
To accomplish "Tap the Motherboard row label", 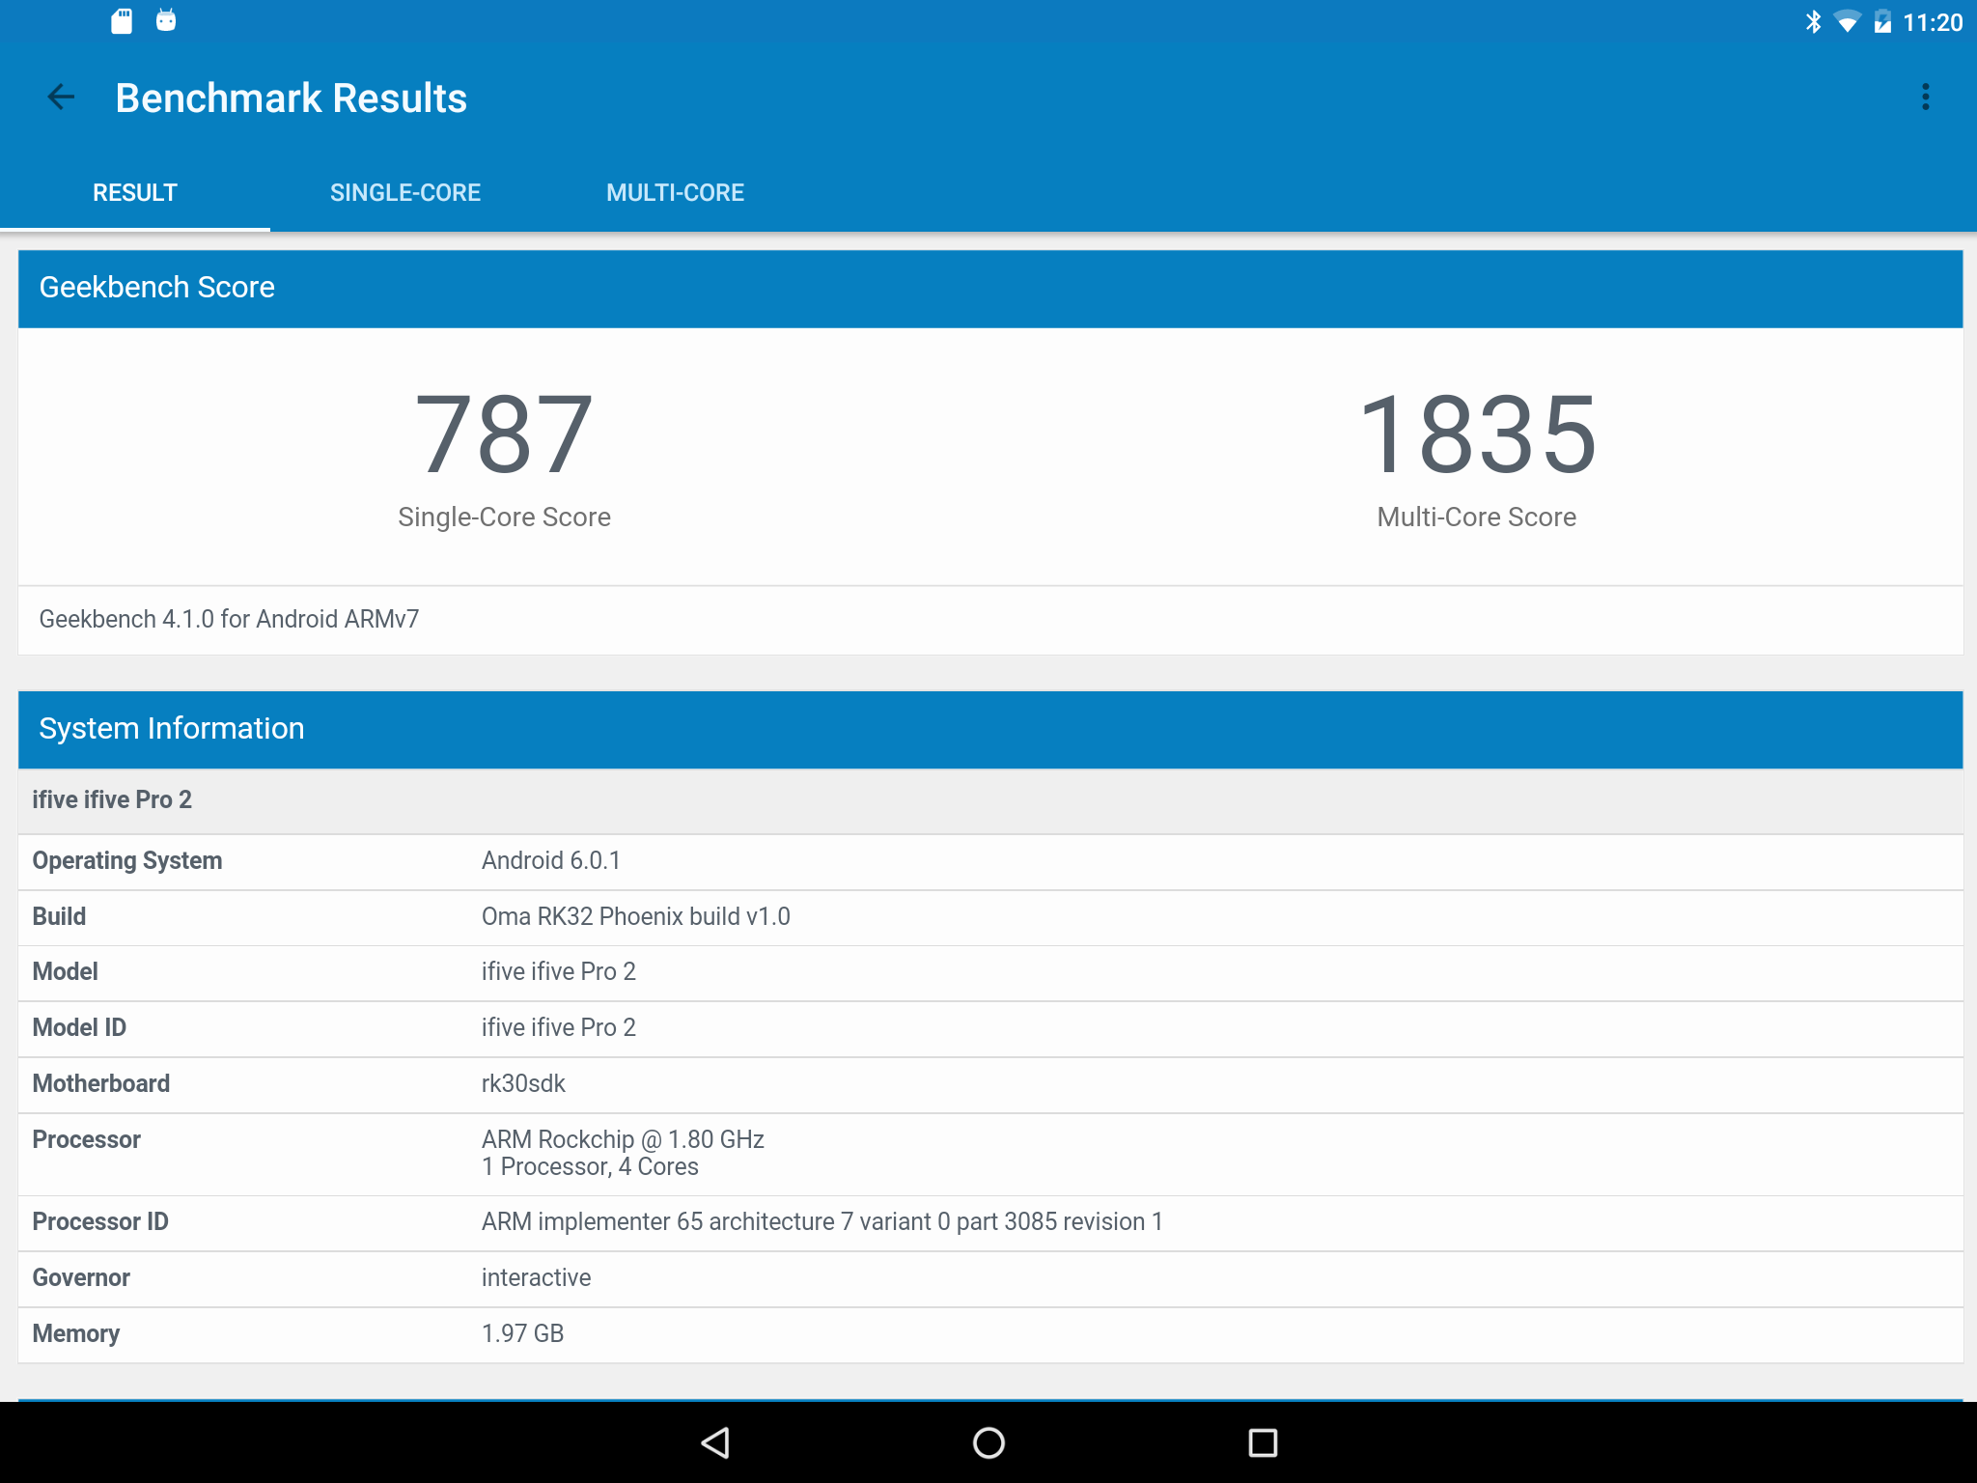I will 101,1083.
